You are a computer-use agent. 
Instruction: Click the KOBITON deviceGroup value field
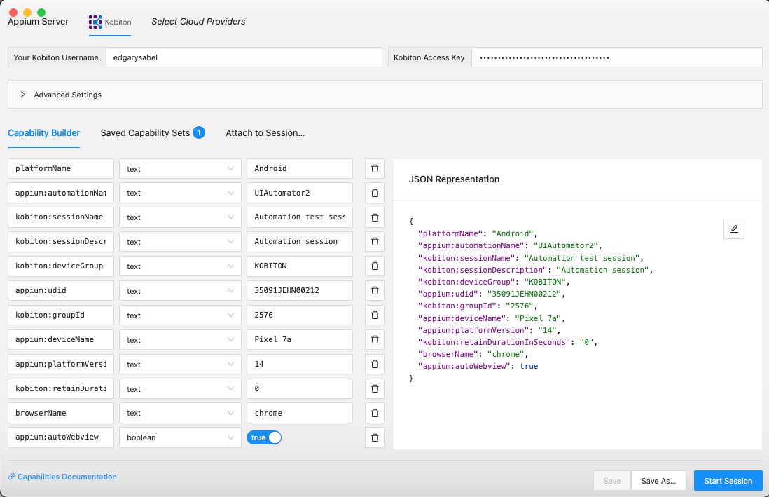[x=300, y=266]
